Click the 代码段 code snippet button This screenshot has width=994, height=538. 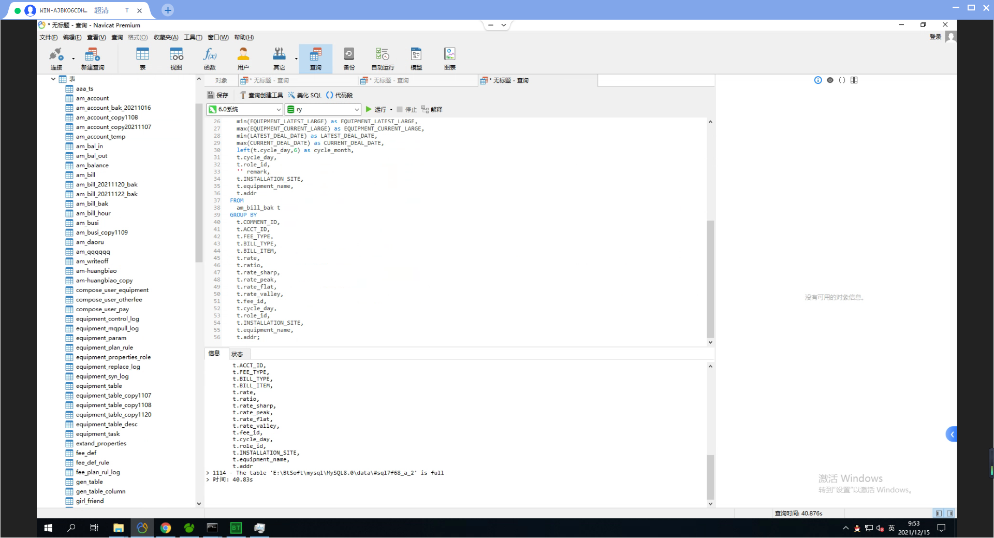click(339, 95)
